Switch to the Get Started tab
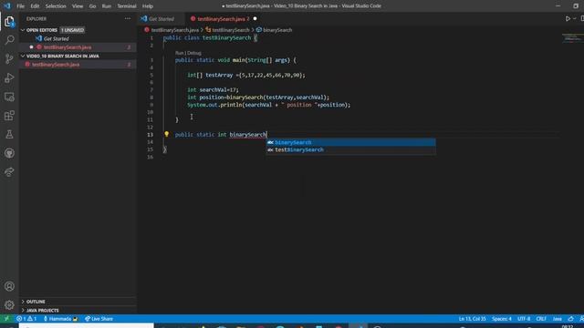 click(x=161, y=18)
